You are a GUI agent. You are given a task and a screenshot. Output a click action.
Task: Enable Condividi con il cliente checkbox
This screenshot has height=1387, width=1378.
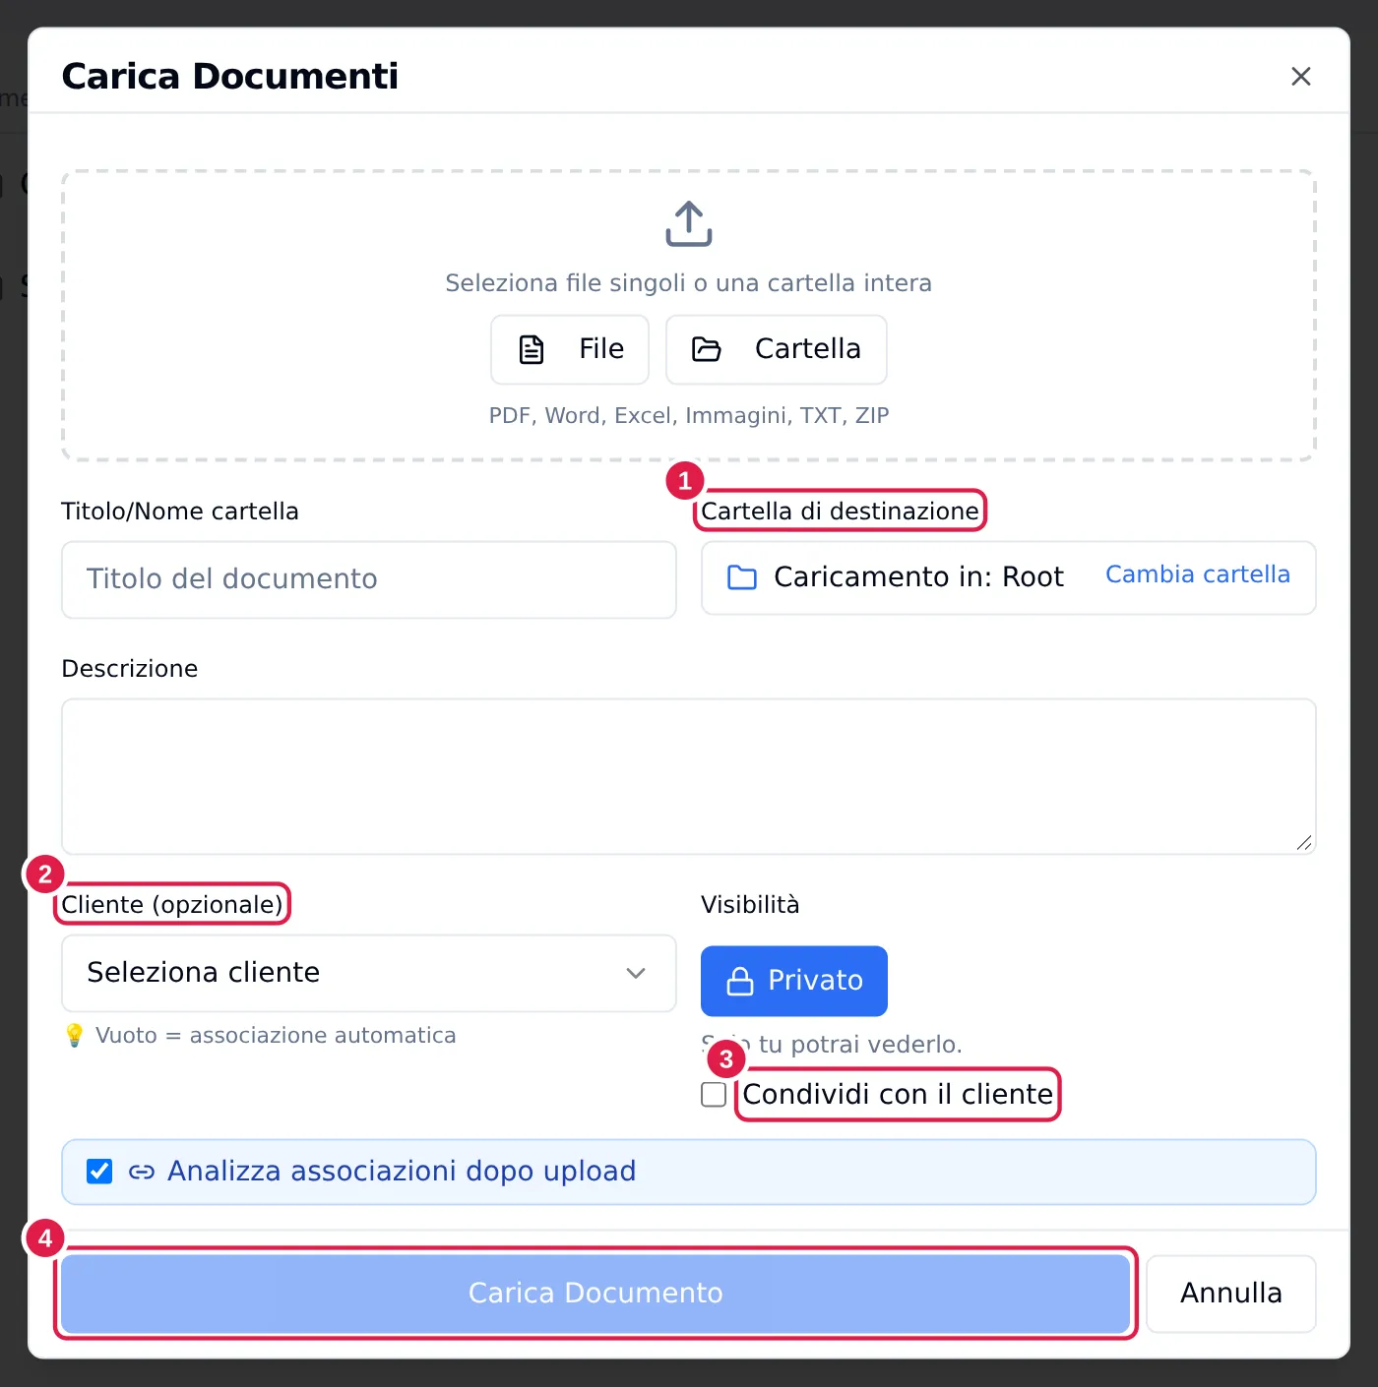(x=714, y=1095)
